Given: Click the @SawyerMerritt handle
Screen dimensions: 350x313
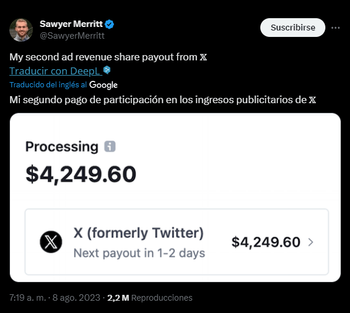Looking at the screenshot, I should click(72, 36).
